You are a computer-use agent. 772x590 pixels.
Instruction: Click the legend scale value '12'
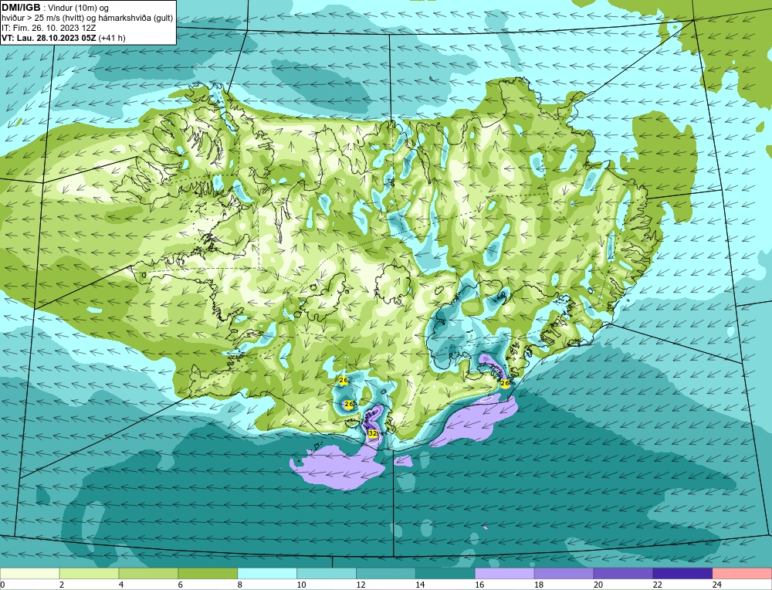(361, 585)
